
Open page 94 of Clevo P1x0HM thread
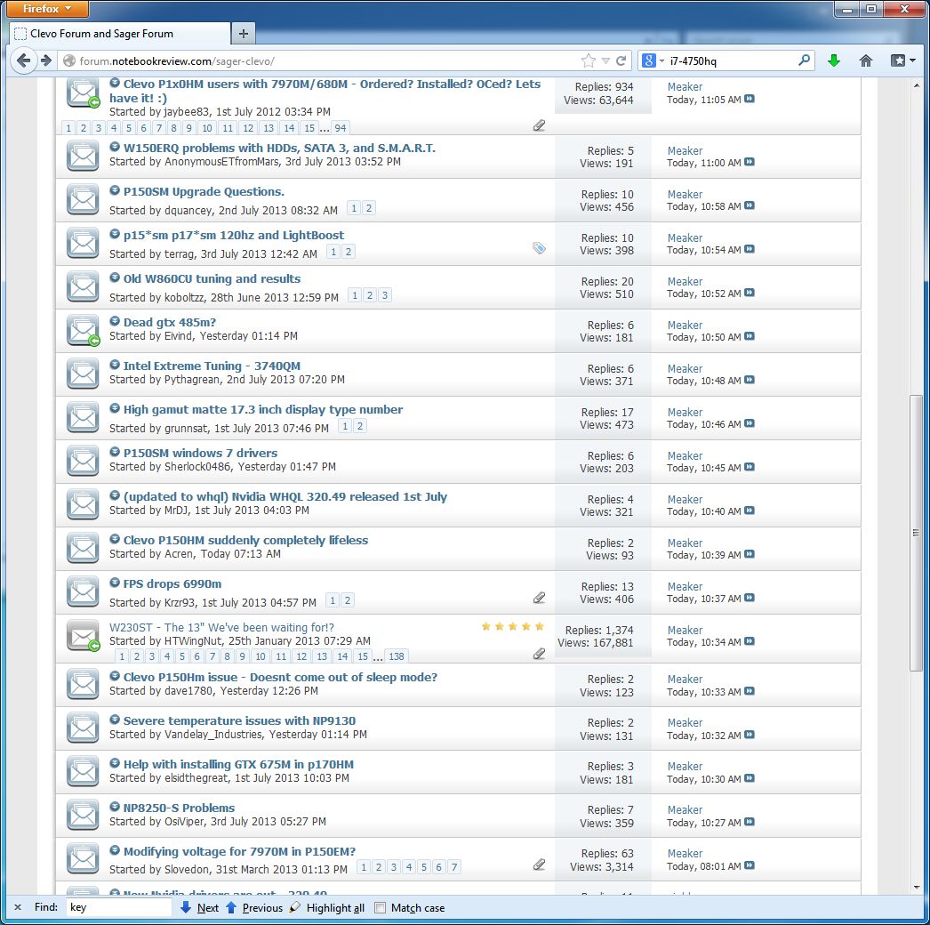[x=341, y=127]
